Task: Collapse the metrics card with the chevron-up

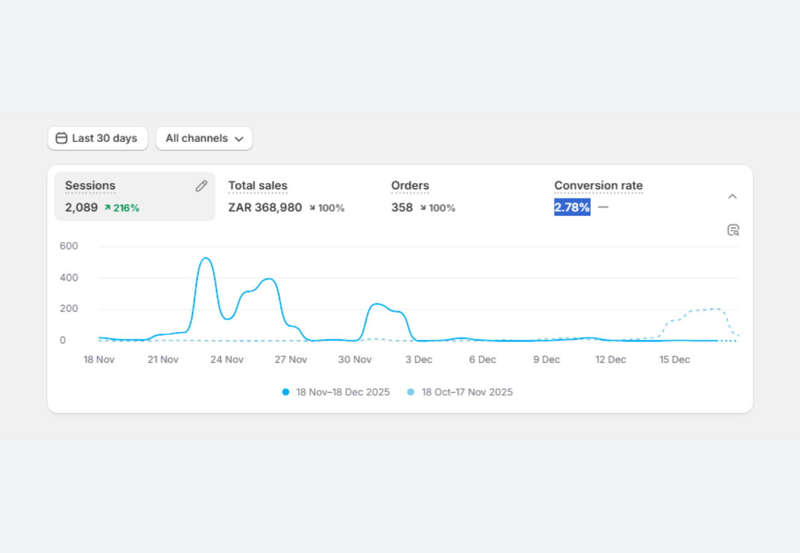Action: [732, 197]
